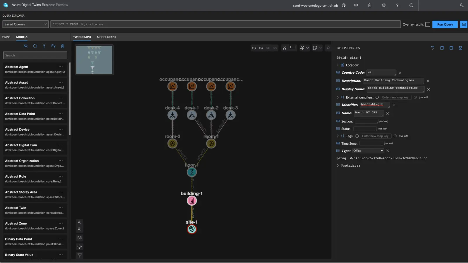Image resolution: width=468 pixels, height=263 pixels.
Task: Click the models list scrollbar
Action: (70, 99)
